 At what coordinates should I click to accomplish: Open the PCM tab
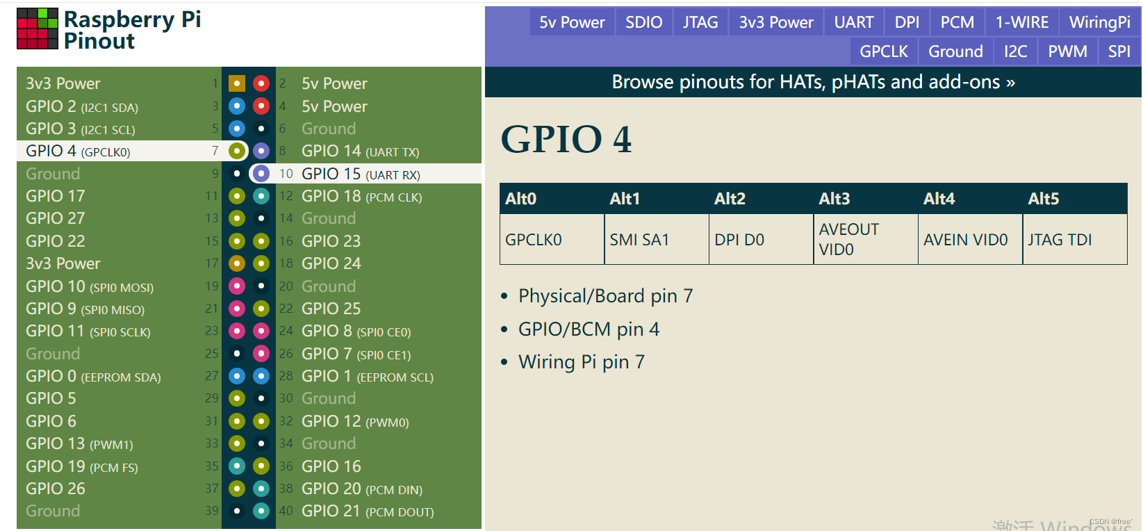pos(957,22)
